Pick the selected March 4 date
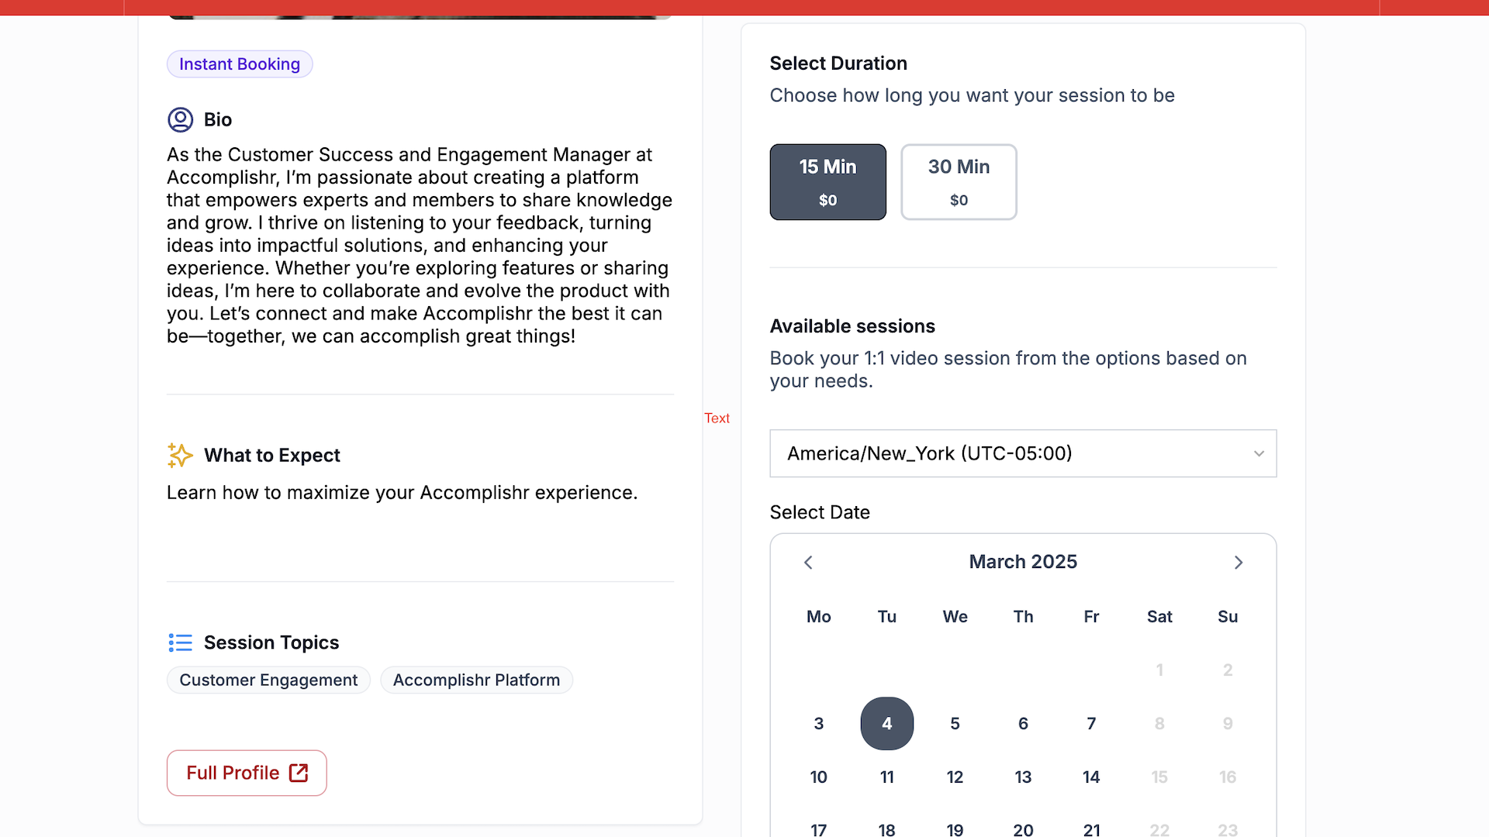The height and width of the screenshot is (837, 1489). [886, 723]
